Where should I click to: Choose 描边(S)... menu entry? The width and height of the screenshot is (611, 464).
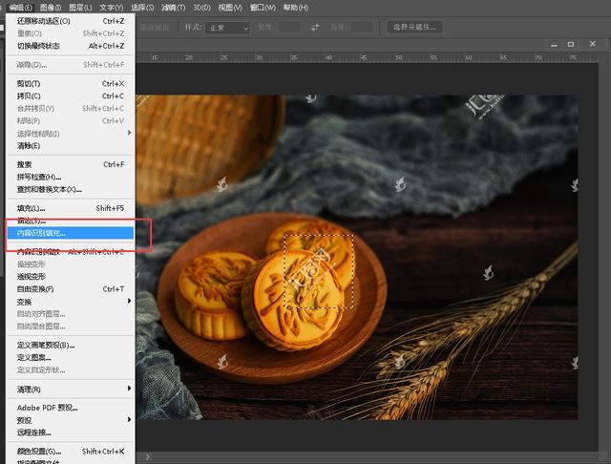coord(71,221)
